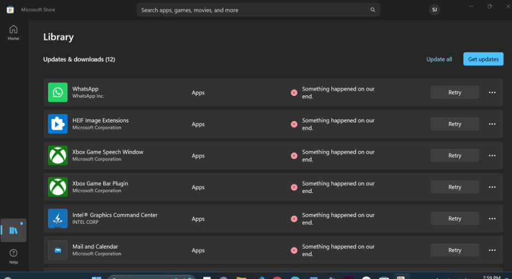Select the WhatsApp app name
This screenshot has height=279, width=512.
[x=85, y=89]
